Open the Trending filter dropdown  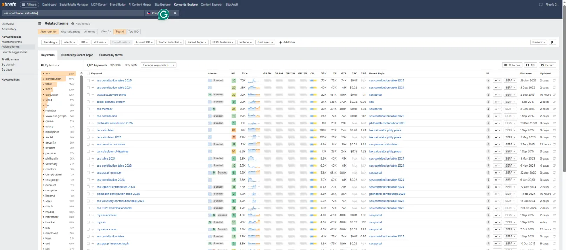50,42
